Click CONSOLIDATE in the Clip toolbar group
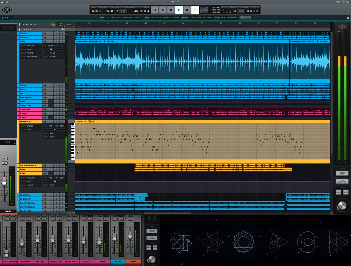351x266 pixels. tap(232, 18)
